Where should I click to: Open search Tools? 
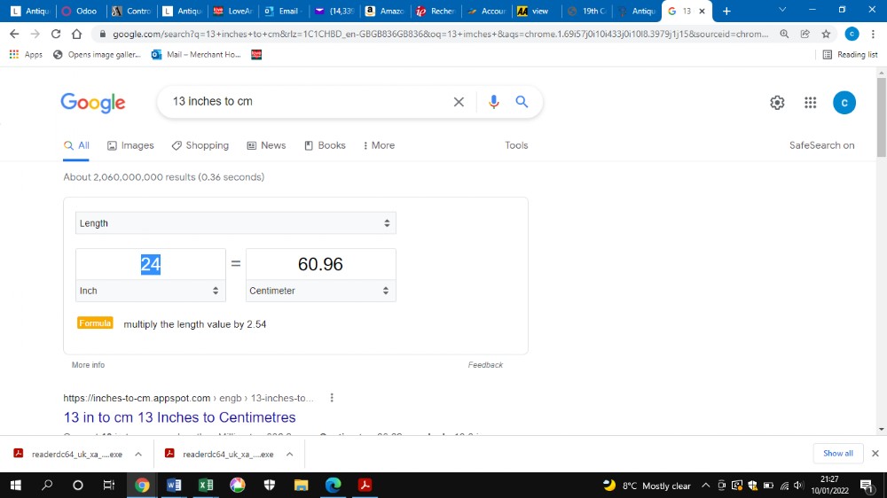coord(516,145)
